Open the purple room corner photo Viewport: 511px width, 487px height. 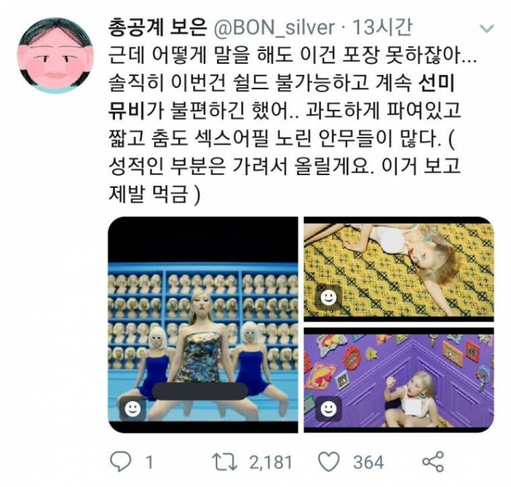399,381
